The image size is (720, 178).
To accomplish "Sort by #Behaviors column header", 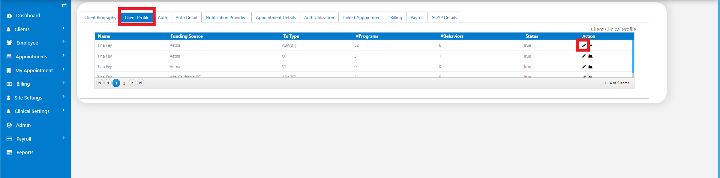I will pyautogui.click(x=452, y=36).
